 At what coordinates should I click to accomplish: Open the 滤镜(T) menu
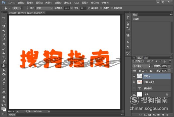[67, 3]
